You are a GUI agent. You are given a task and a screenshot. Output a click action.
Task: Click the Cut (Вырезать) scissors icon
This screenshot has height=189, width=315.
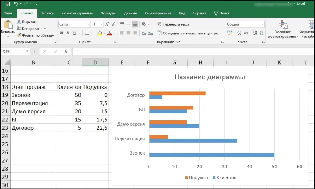click(x=19, y=22)
